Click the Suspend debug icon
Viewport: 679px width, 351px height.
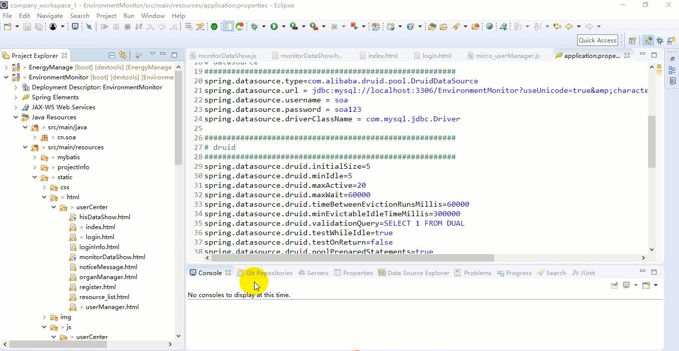click(x=116, y=26)
